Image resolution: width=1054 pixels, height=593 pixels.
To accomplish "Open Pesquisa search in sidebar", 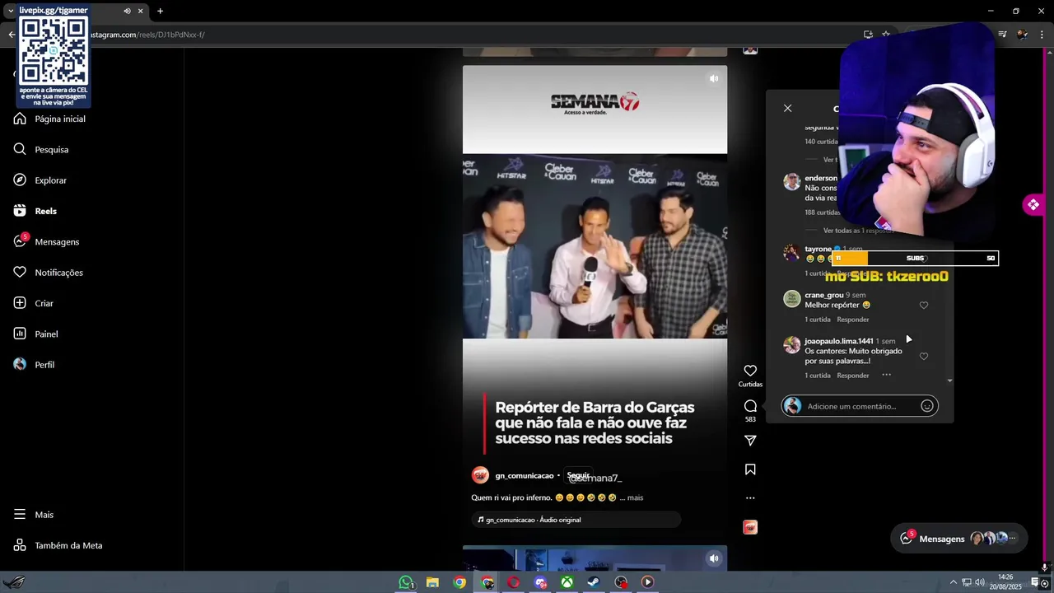I will coord(41,149).
